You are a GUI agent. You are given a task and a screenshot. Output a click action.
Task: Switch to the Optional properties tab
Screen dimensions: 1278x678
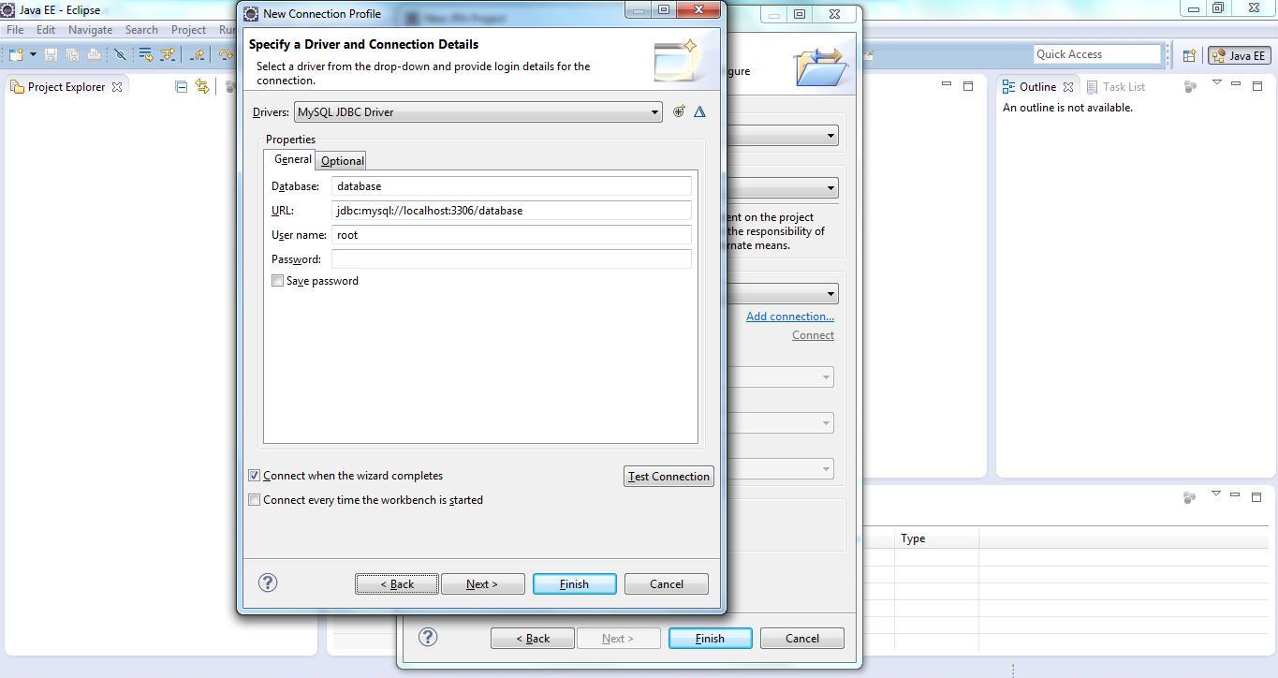tap(342, 161)
